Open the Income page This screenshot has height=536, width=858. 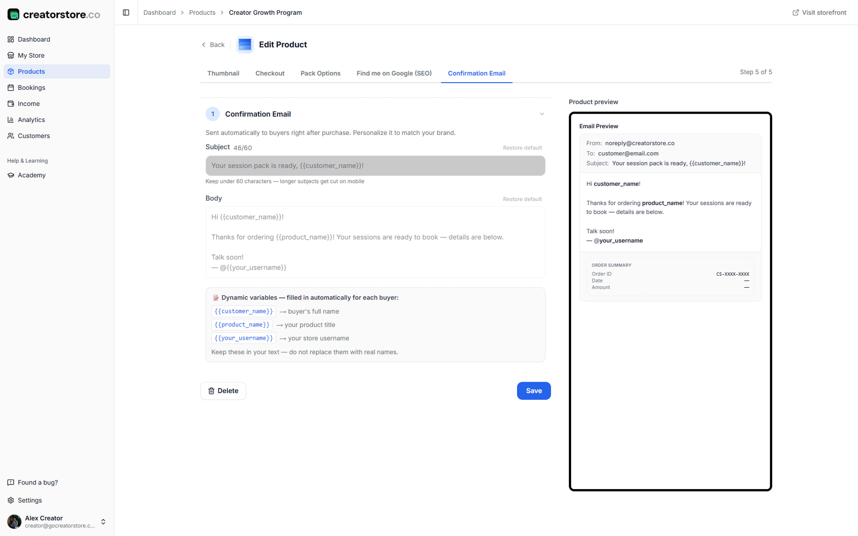click(x=57, y=104)
